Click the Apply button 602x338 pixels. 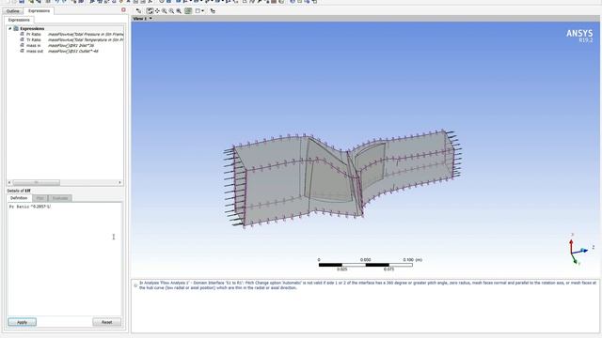coord(22,322)
